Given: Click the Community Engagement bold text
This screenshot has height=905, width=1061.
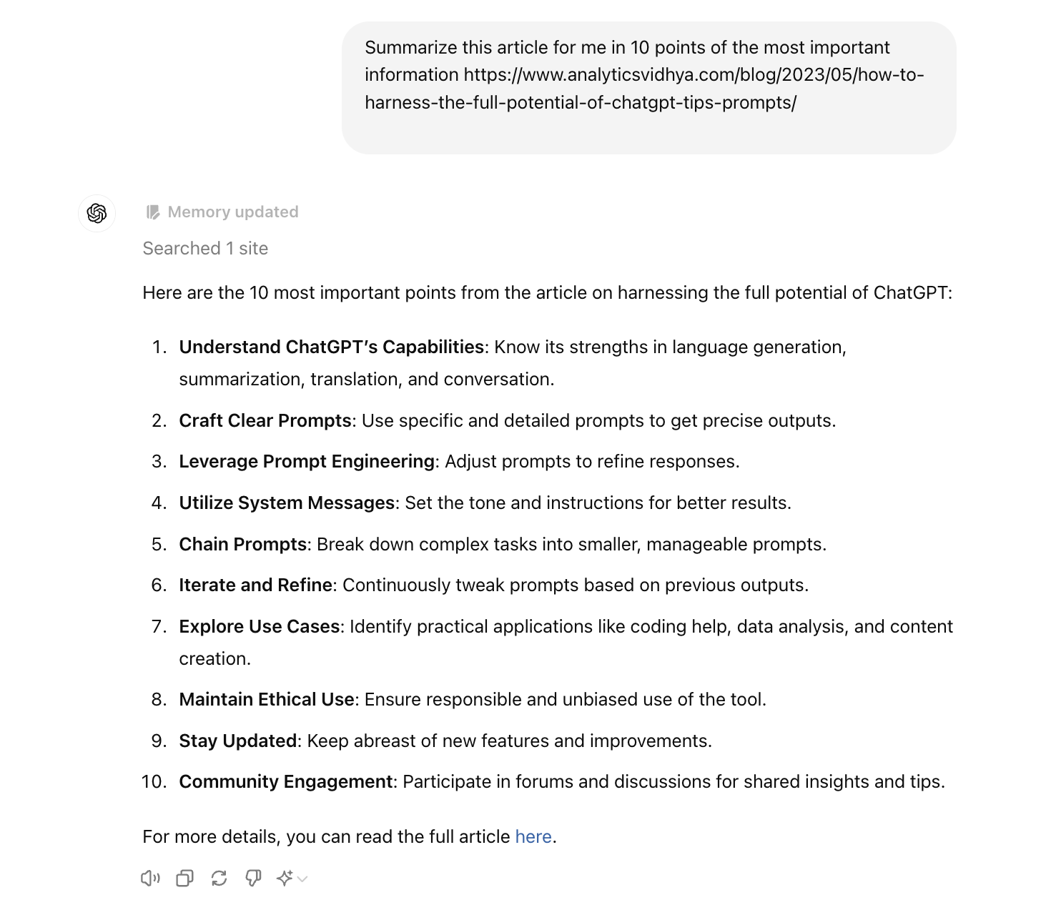Looking at the screenshot, I should click(286, 781).
